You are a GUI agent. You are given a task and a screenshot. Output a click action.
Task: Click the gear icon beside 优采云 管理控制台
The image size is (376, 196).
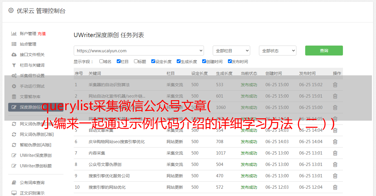point(11,11)
